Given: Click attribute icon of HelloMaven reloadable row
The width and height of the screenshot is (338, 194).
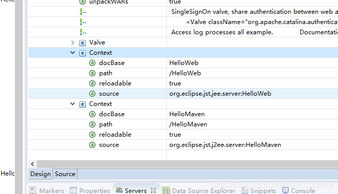Looking at the screenshot, I should click(92, 135).
